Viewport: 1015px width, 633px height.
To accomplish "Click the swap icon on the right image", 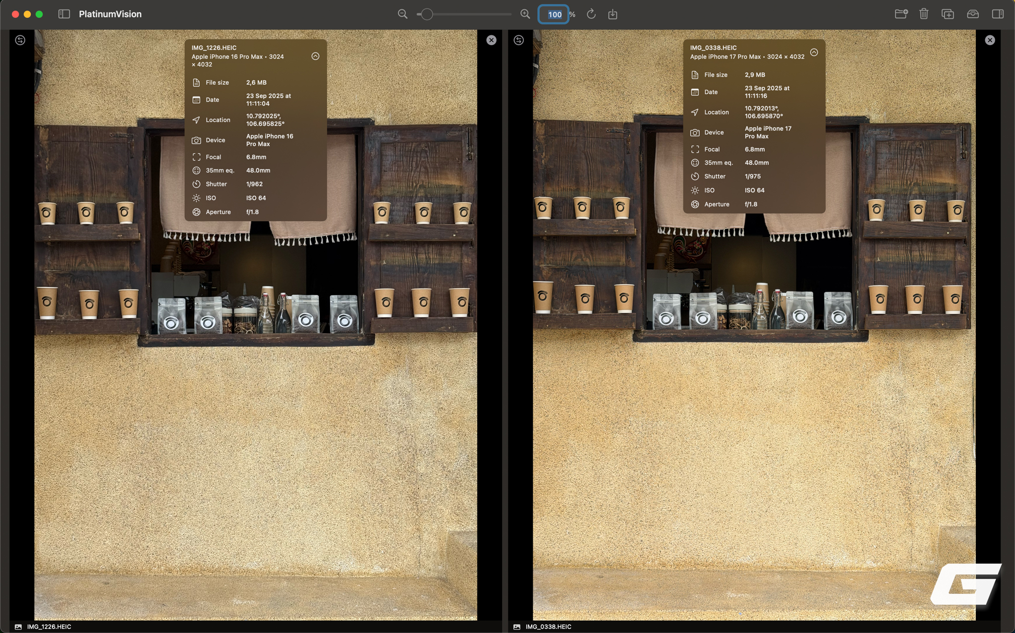I will [519, 40].
